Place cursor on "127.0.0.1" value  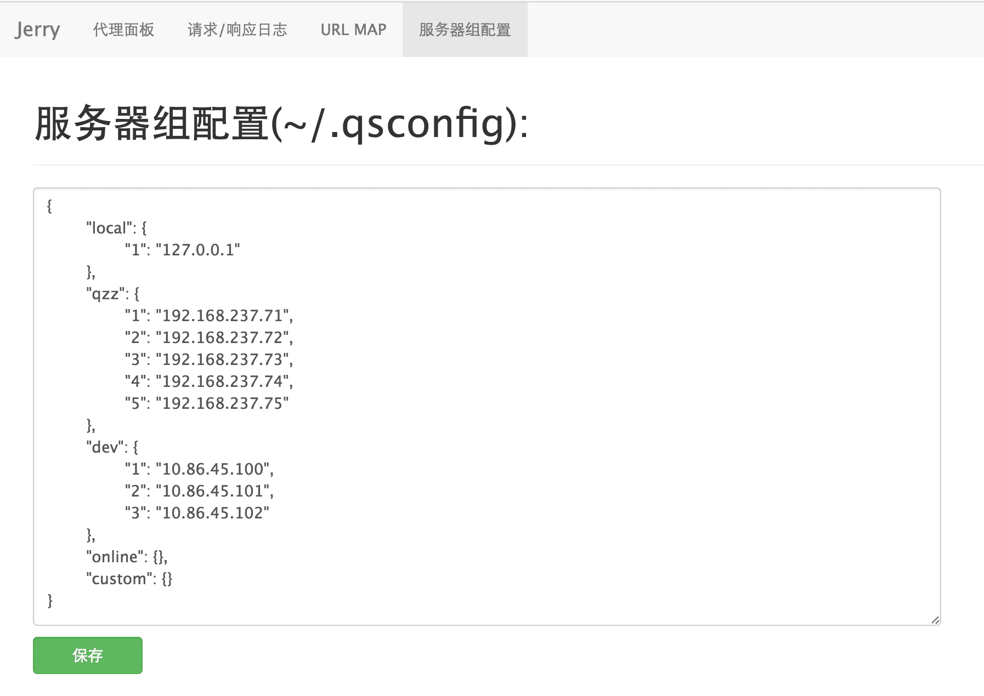pos(198,250)
